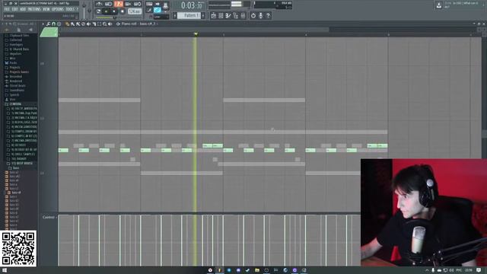Expand the Recorded folder in browser

pyautogui.click(x=15, y=76)
